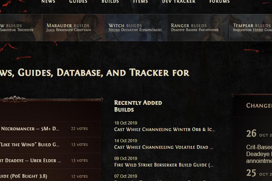Click the 14 Oct 2019 date
This screenshot has width=272, height=181.
[125, 141]
